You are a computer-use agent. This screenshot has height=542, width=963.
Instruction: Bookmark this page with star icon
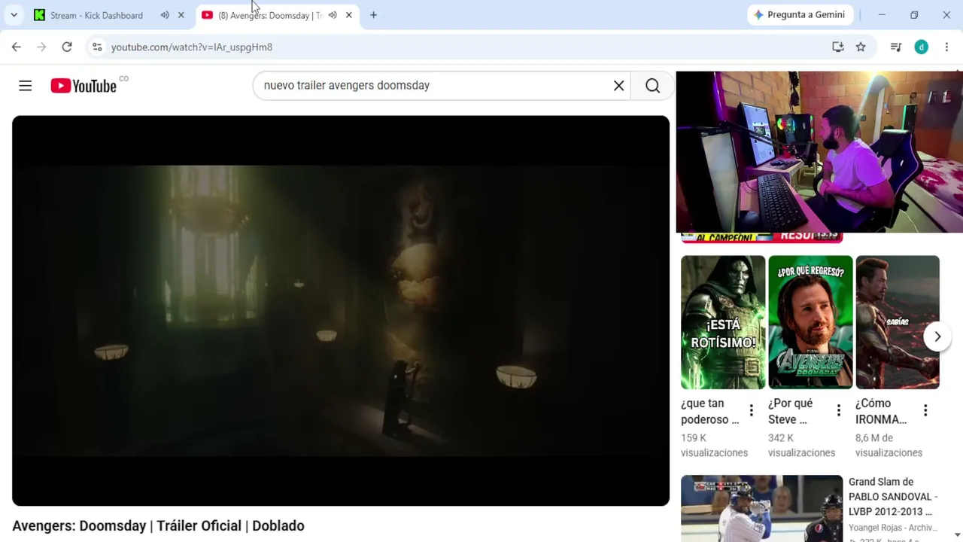[x=861, y=47]
